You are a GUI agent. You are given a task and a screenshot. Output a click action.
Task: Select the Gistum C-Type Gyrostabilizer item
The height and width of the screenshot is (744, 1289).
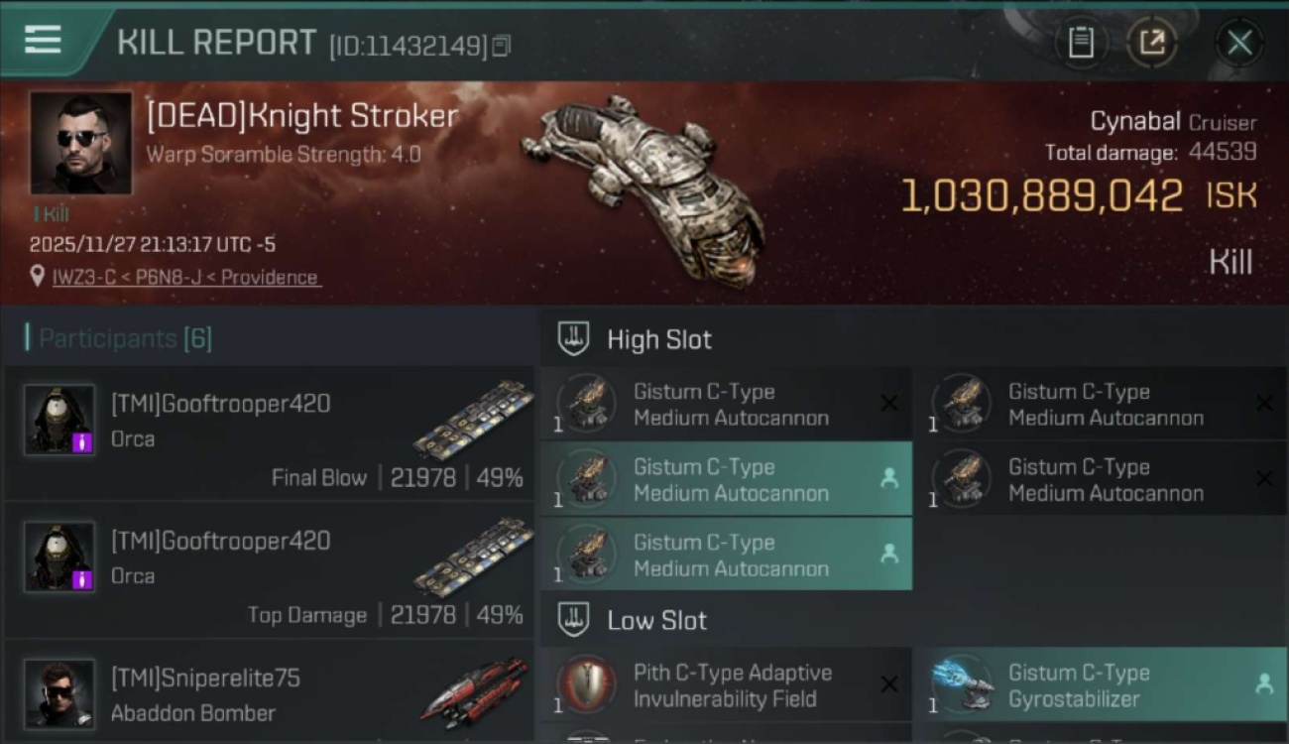point(1101,684)
